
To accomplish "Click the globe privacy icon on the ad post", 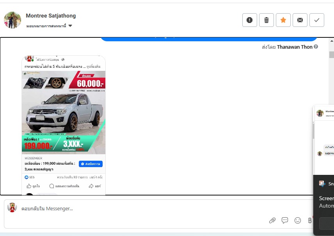I will (63, 60).
